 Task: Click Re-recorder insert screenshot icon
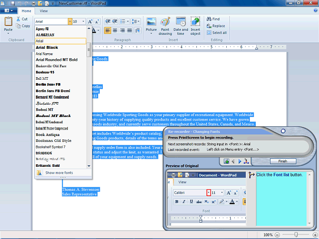(x=226, y=161)
